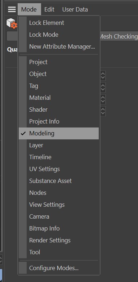The image size is (138, 282).
Task: Open the Edit menu
Action: point(49,9)
